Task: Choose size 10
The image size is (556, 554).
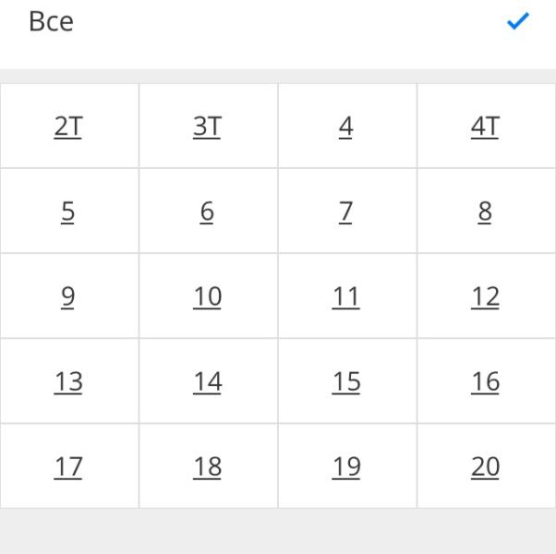Action: [x=207, y=297]
